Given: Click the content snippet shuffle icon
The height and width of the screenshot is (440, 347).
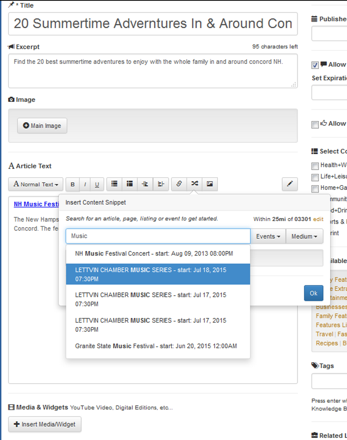Looking at the screenshot, I should [x=195, y=184].
